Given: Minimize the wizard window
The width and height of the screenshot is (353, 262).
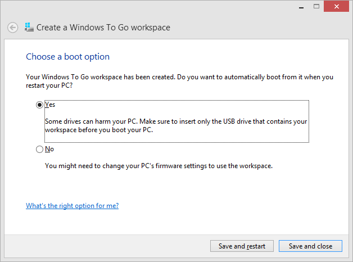Looking at the screenshot, I should click(x=301, y=6).
